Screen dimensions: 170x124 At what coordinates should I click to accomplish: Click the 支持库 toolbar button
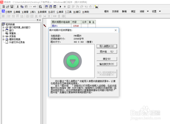[115, 11]
